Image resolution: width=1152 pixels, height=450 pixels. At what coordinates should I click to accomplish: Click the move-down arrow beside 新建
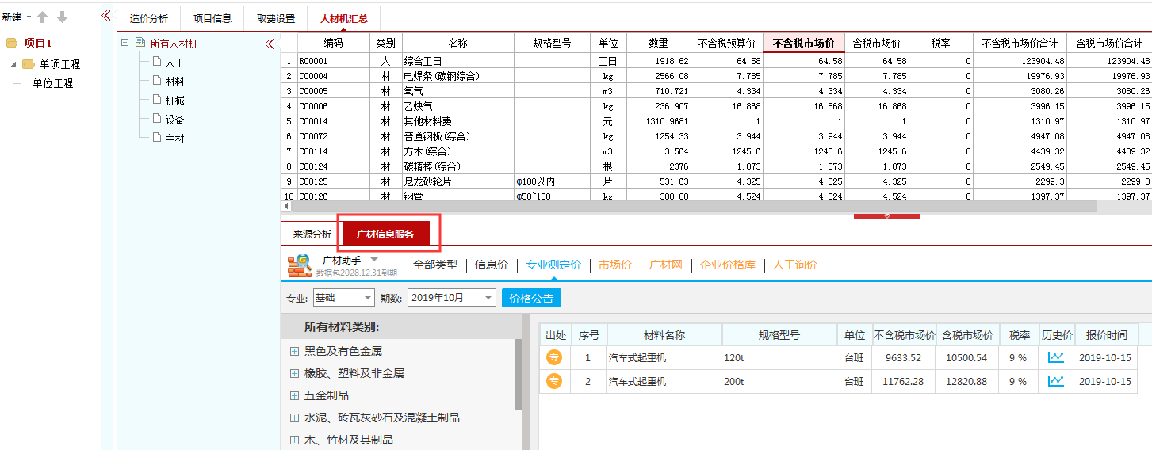coord(62,17)
